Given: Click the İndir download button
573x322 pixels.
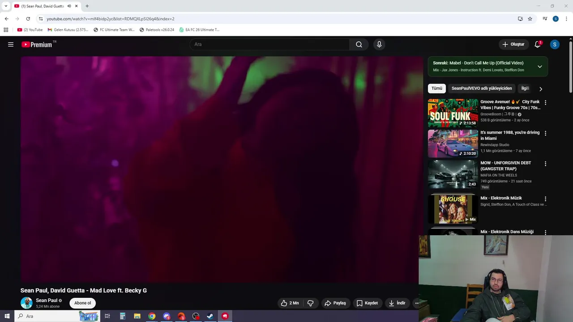Looking at the screenshot, I should (397, 303).
